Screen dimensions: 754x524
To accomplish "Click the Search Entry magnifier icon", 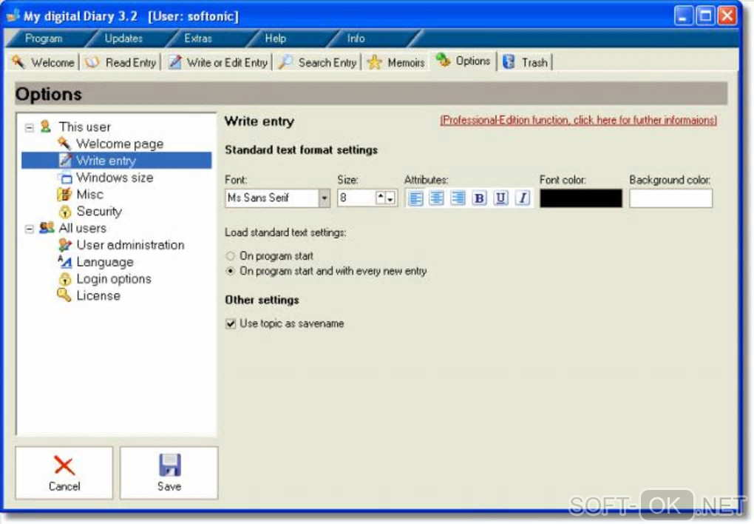I will [x=285, y=62].
